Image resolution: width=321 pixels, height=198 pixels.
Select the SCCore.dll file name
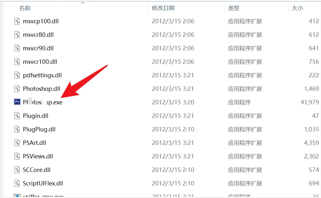(37, 170)
